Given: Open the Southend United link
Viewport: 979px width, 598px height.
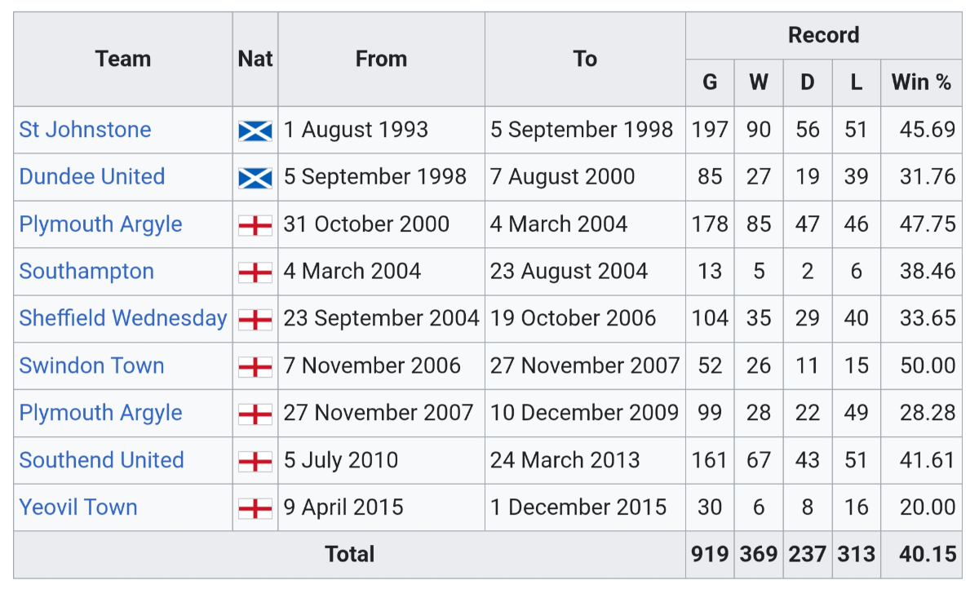Looking at the screenshot, I should point(102,460).
